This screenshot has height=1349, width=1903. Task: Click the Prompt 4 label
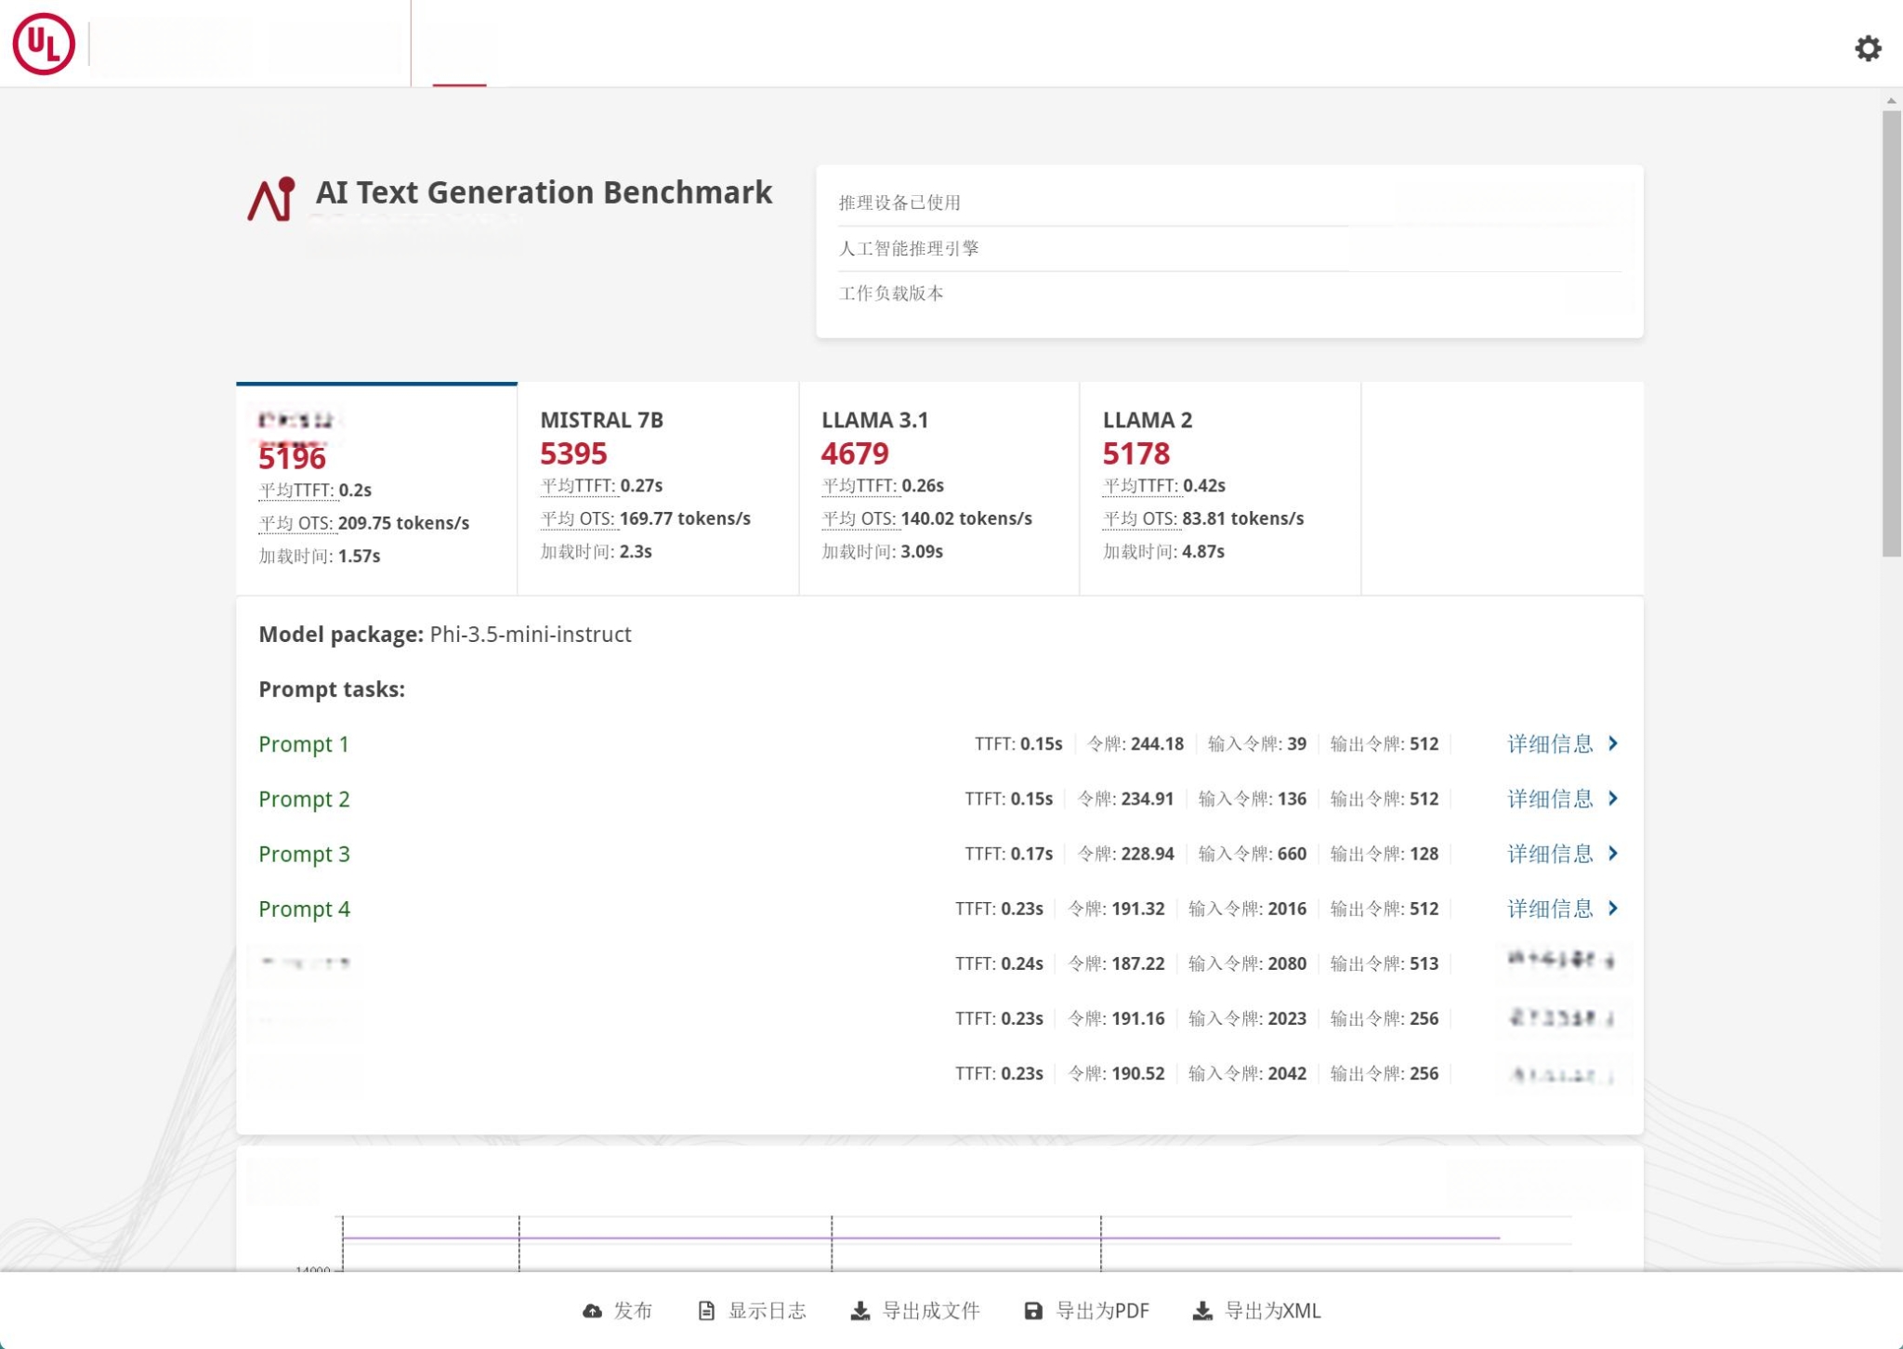tap(304, 909)
